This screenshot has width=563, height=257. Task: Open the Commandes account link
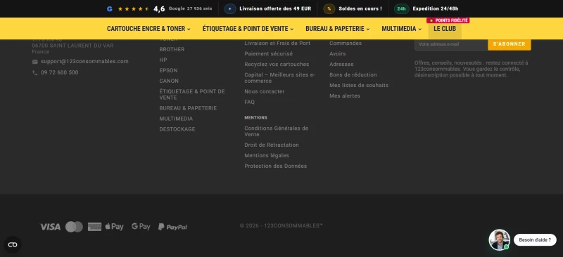346,44
